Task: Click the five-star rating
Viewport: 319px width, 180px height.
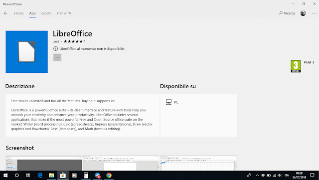Action: pyautogui.click(x=73, y=41)
